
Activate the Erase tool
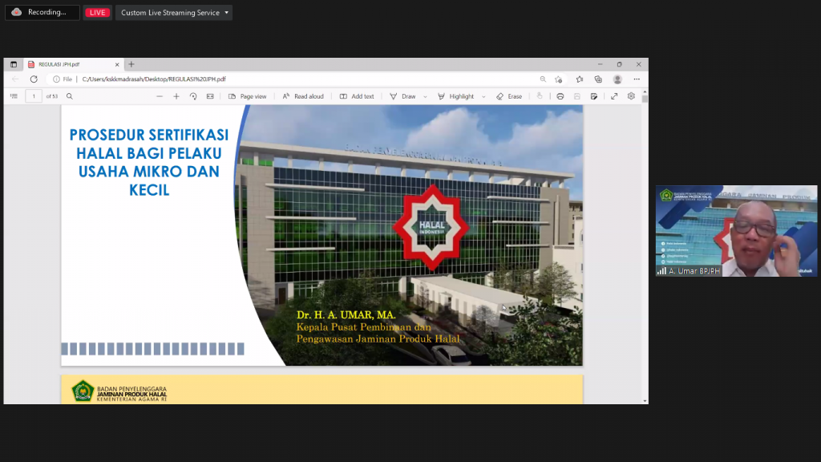click(x=509, y=96)
